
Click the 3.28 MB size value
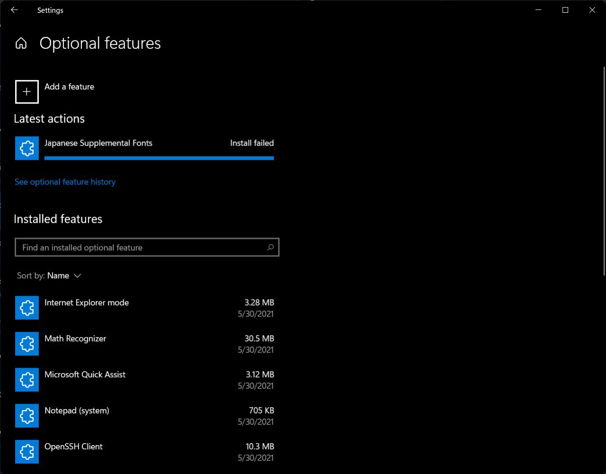[259, 302]
